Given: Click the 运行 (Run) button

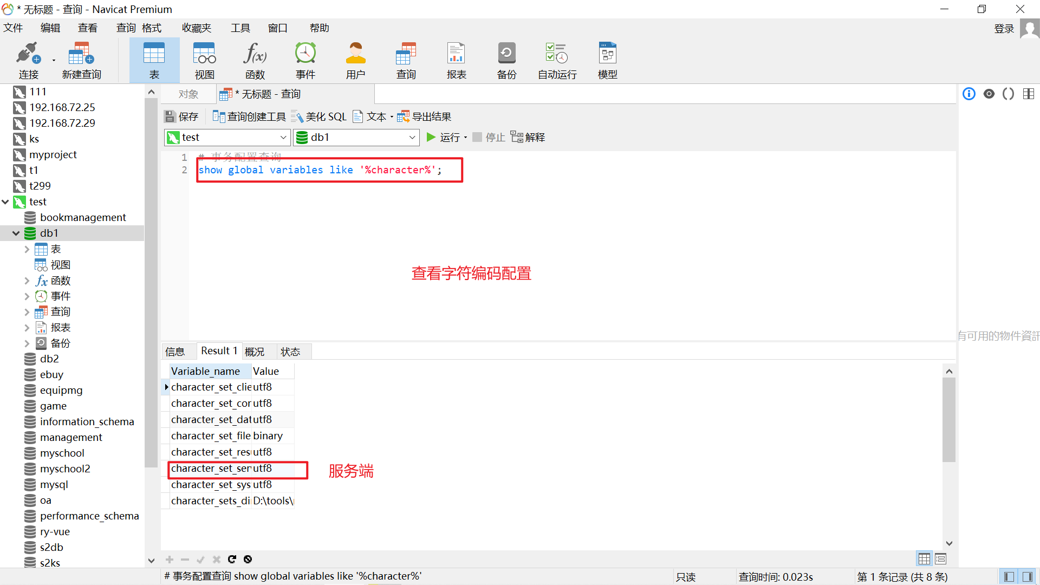Looking at the screenshot, I should pyautogui.click(x=444, y=138).
